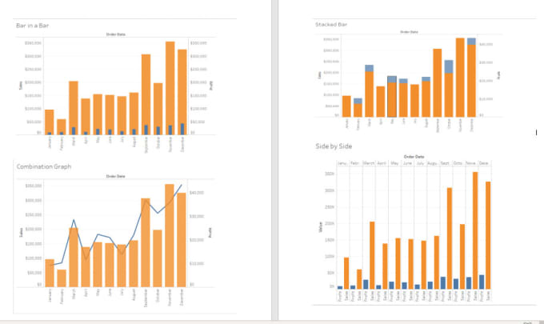Click the "Bar in a Bar" chart title
544x324 pixels.
click(x=32, y=26)
